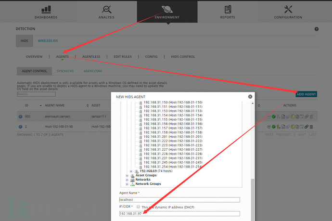Click clock icon in Host-192-168-31-98 row

point(269,127)
